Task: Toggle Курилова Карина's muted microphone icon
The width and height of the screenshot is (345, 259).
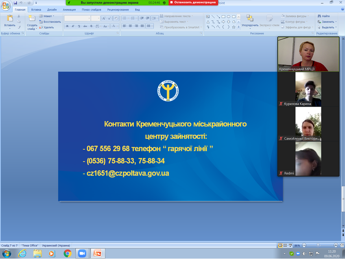Action: pos(281,104)
